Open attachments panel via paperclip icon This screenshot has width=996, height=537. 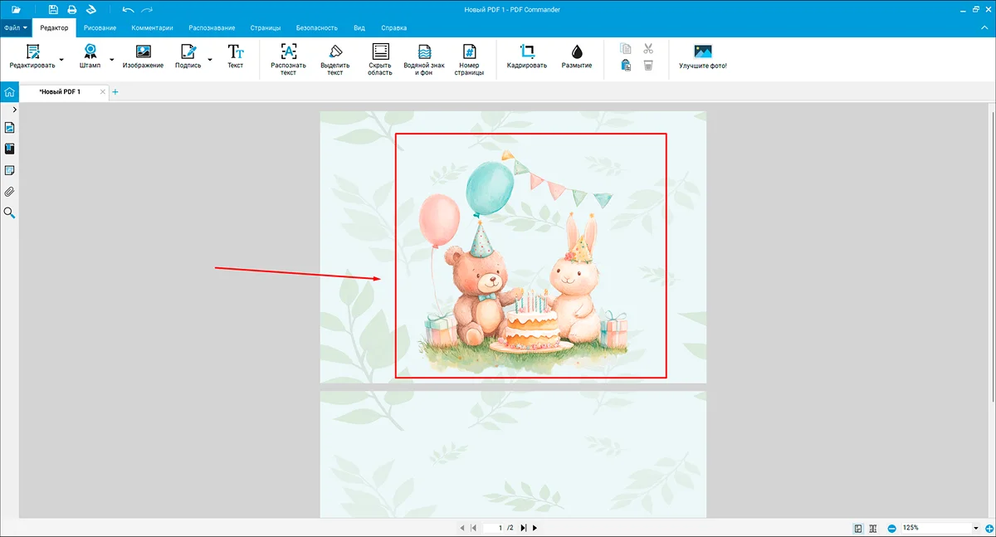coord(10,192)
